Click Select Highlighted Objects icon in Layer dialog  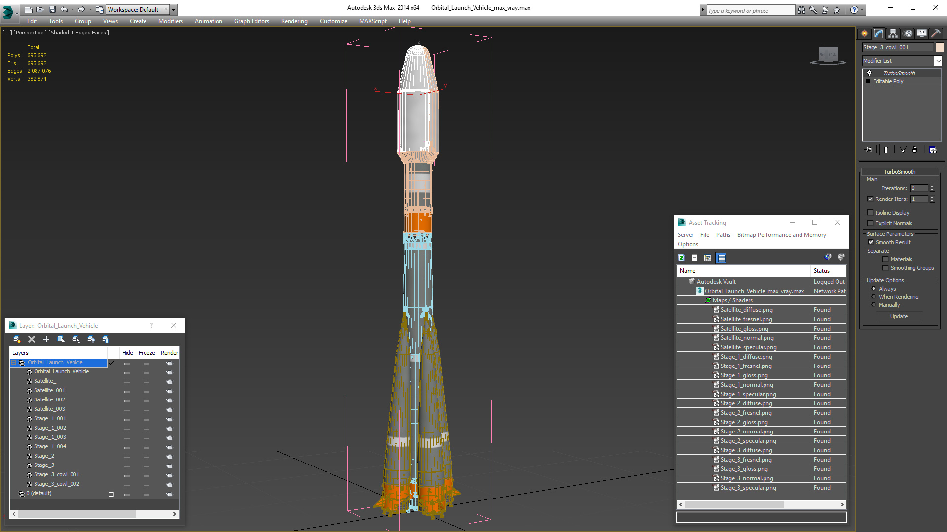pyautogui.click(x=61, y=339)
